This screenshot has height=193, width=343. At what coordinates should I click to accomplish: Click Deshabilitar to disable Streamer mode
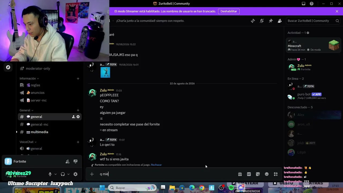click(229, 11)
